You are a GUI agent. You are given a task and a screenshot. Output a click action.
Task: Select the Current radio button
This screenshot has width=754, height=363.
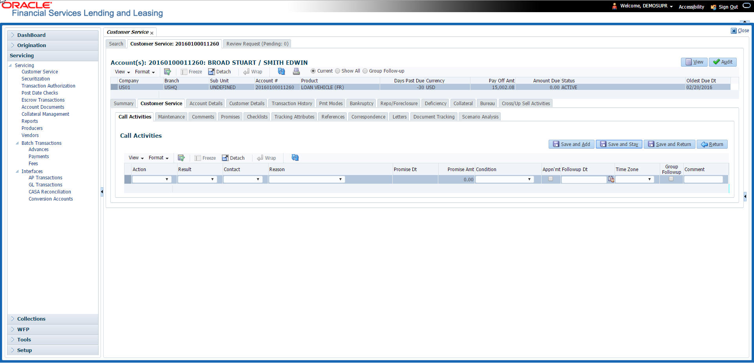(313, 71)
